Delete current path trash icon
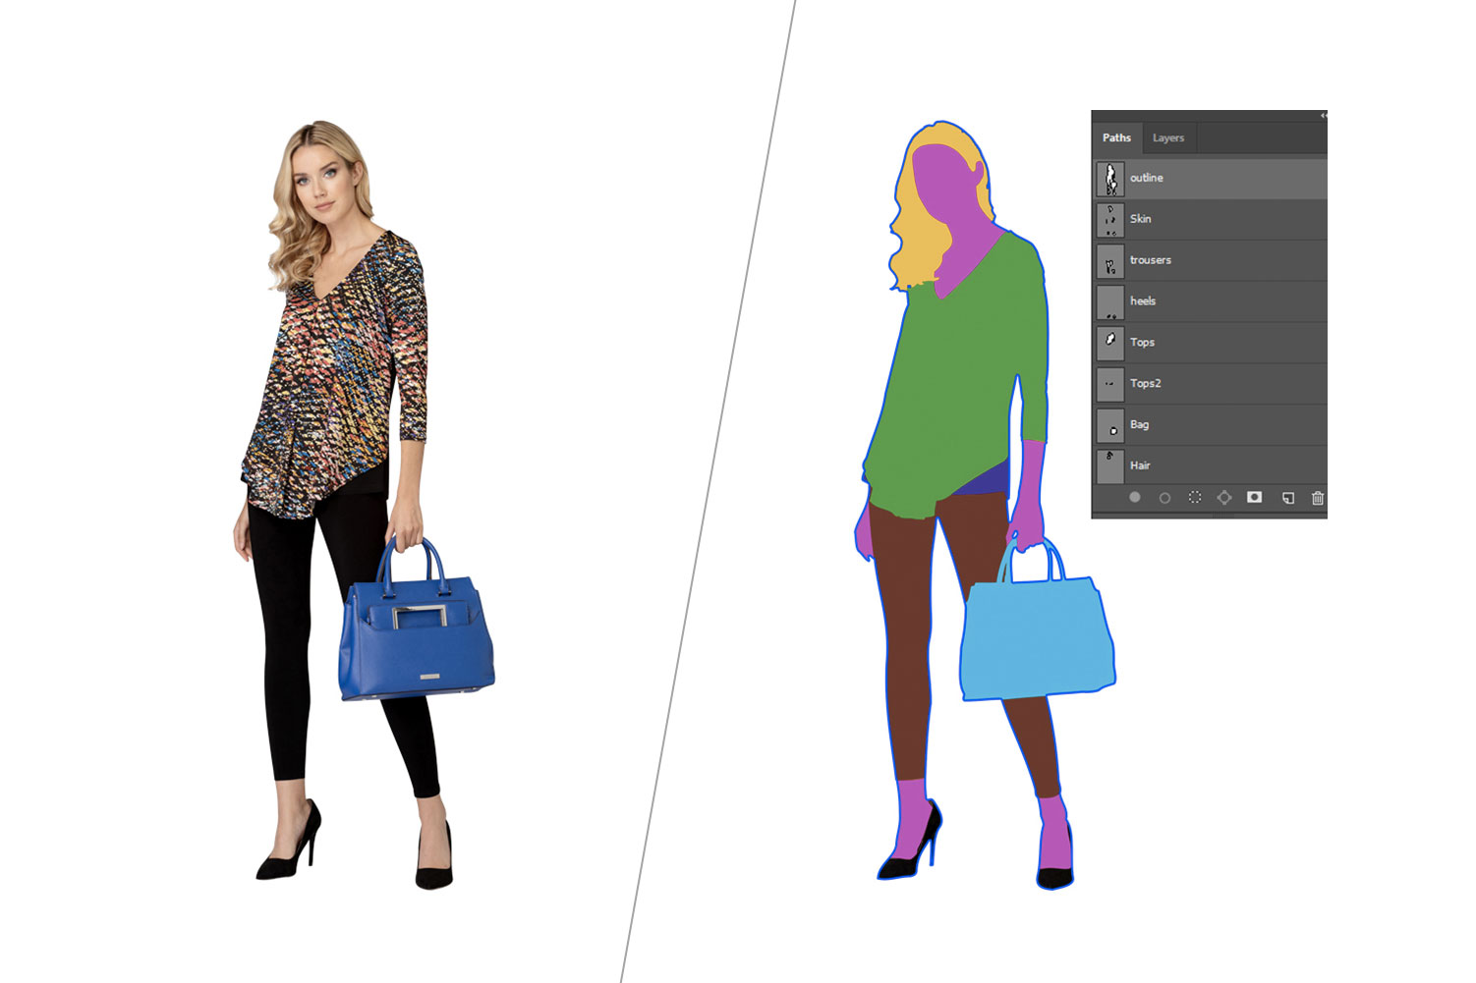Image resolution: width=1476 pixels, height=983 pixels. tap(1318, 498)
